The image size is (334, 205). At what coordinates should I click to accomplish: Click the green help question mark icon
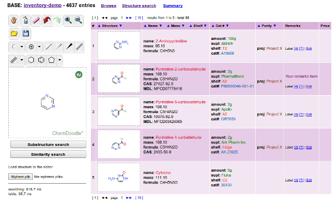point(79,75)
